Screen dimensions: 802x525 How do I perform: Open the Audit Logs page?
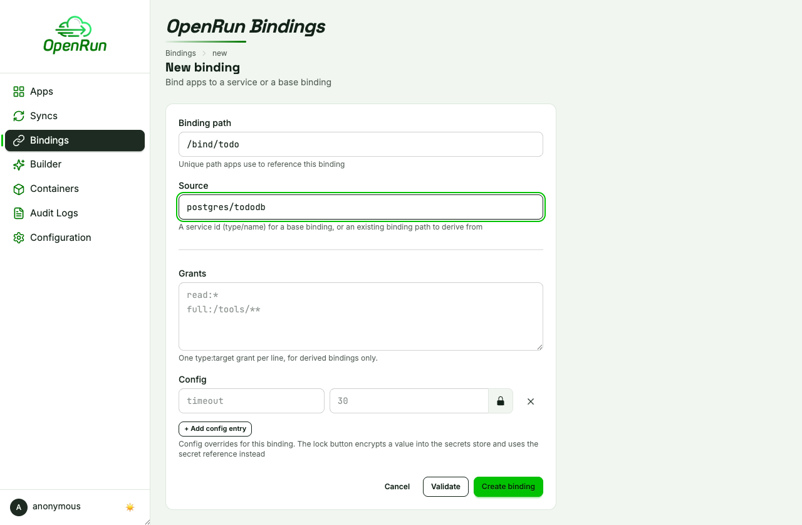[x=75, y=213]
